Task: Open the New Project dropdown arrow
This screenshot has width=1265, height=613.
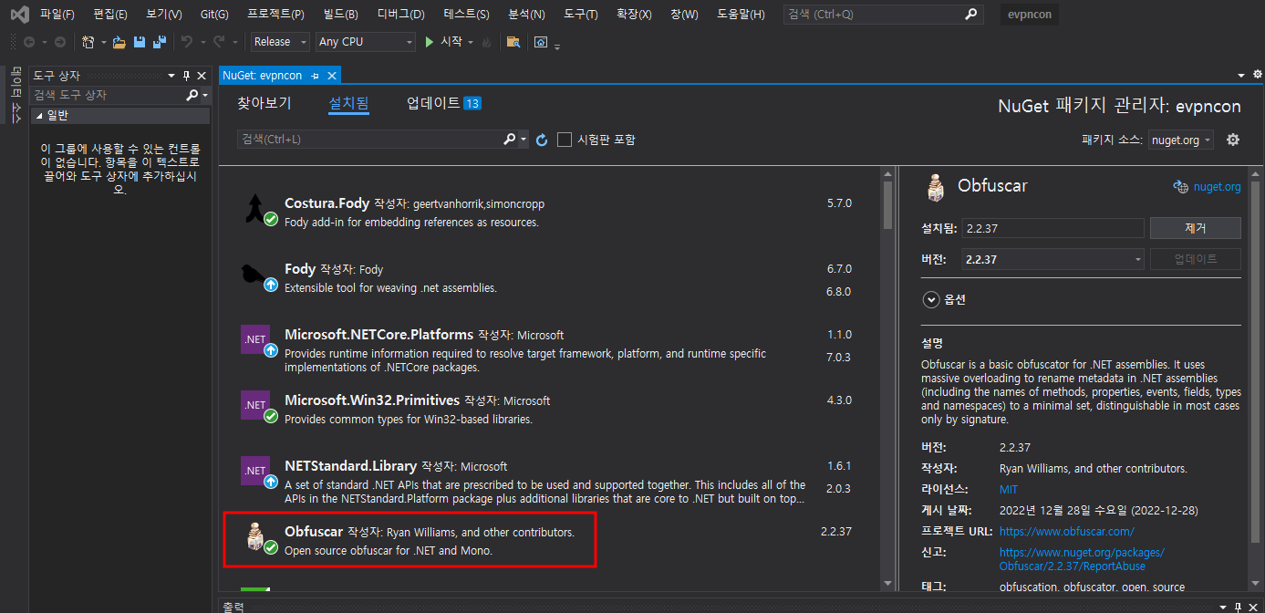Action: [x=104, y=42]
